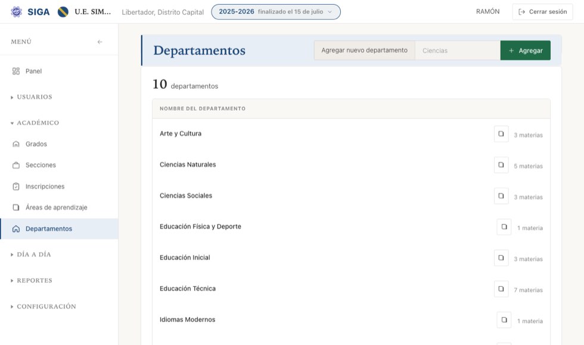Go to Áreas de aprendizaje menu item
The width and height of the screenshot is (584, 345).
(59, 207)
